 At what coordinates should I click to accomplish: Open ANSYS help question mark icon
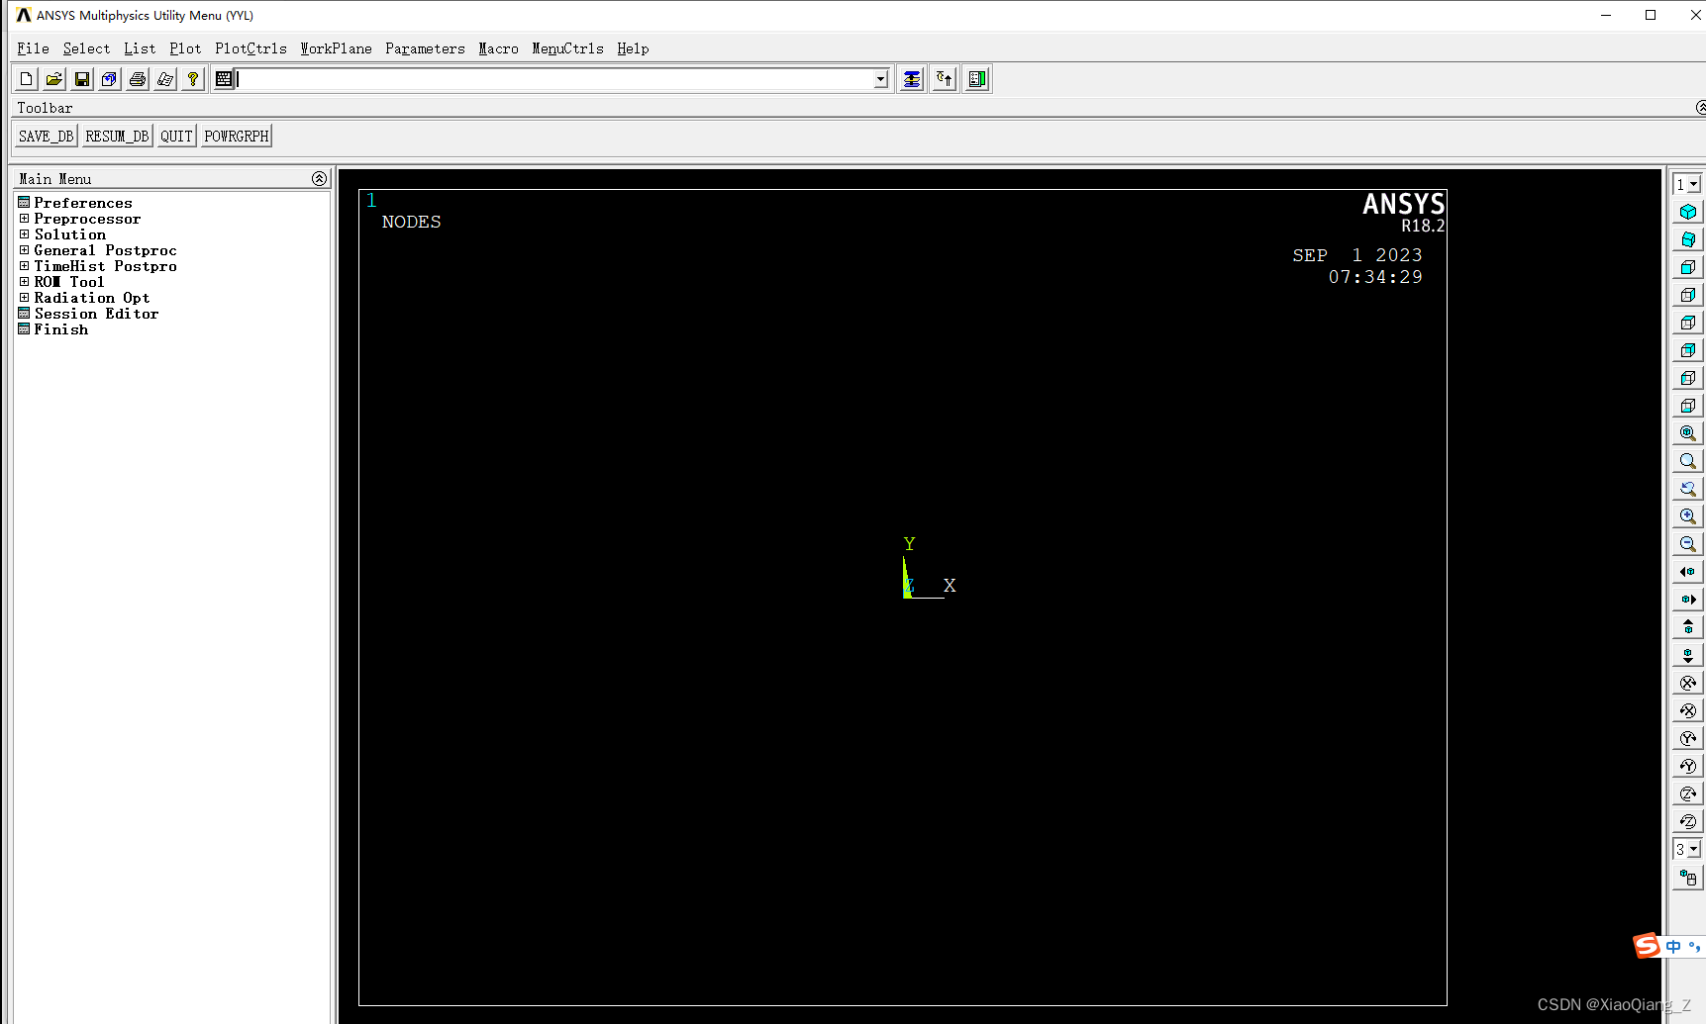coord(193,79)
